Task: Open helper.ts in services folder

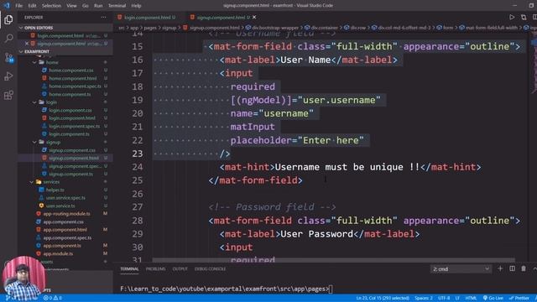Action: pyautogui.click(x=55, y=190)
